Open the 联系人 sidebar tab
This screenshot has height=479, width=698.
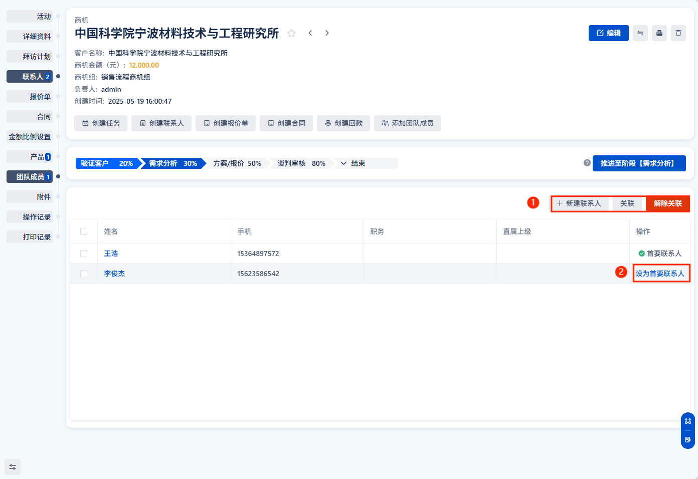click(30, 77)
